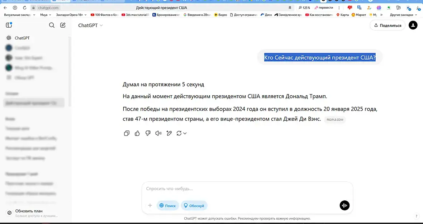Image resolution: width=423 pixels, height=224 pixels.
Task: Open the Доступ ограничен bookmark
Action: (244, 15)
